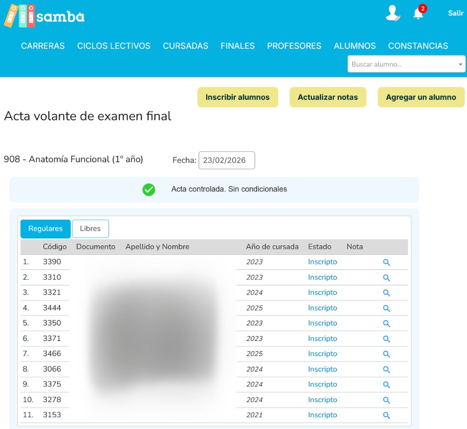This screenshot has height=429, width=467.
Task: Expand the Buscar alumno dropdown
Action: [461, 64]
